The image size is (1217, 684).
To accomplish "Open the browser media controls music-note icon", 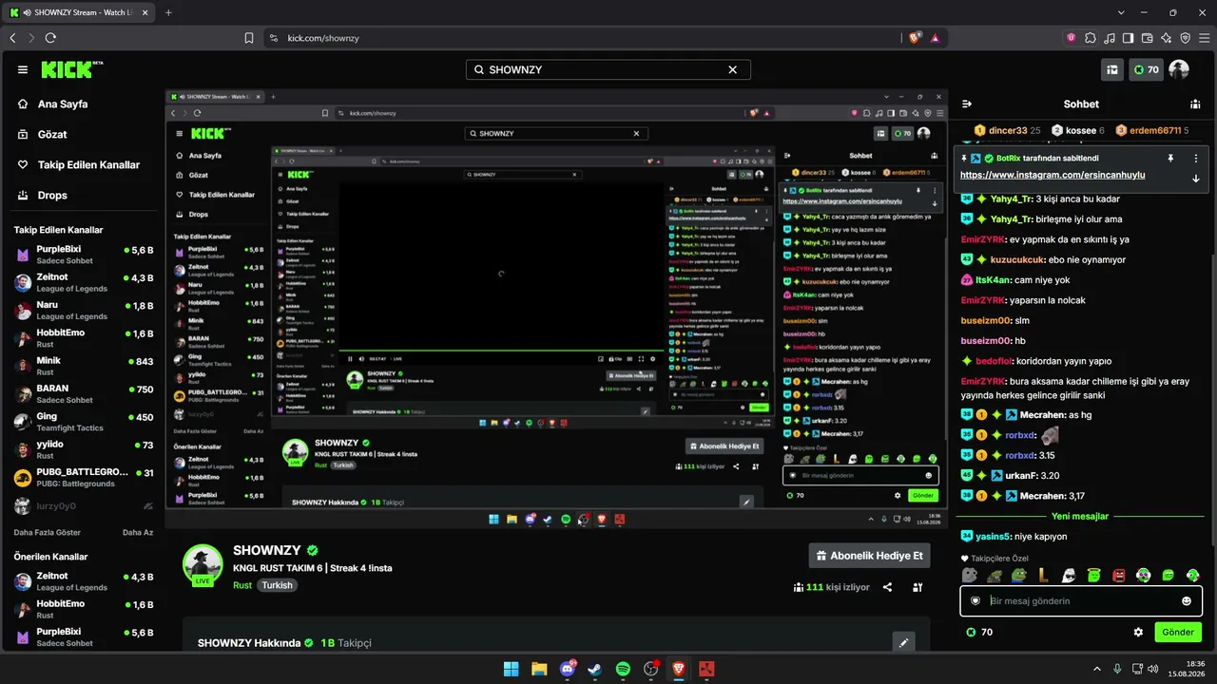I will click(1110, 38).
